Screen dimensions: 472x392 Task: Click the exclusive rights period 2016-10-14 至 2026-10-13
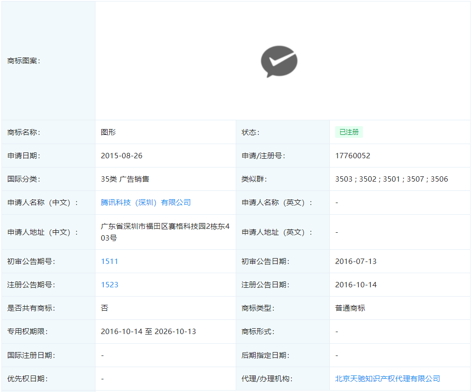point(148,332)
